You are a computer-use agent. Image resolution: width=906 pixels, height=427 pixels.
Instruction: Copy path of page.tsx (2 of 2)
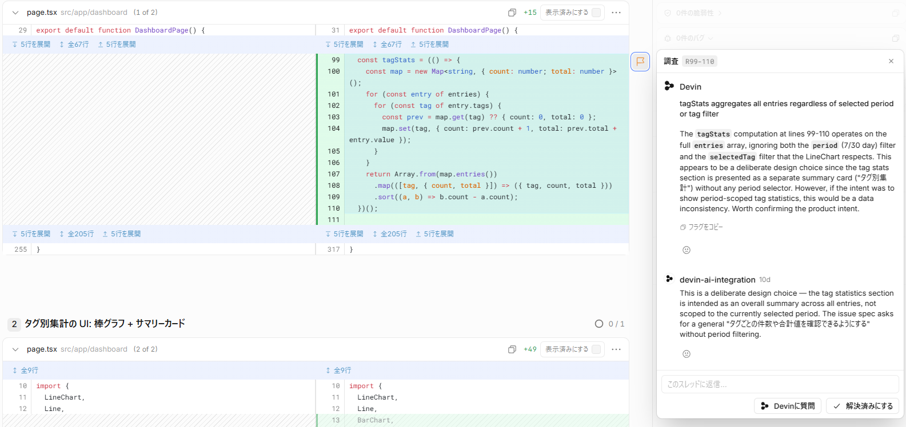pos(512,349)
